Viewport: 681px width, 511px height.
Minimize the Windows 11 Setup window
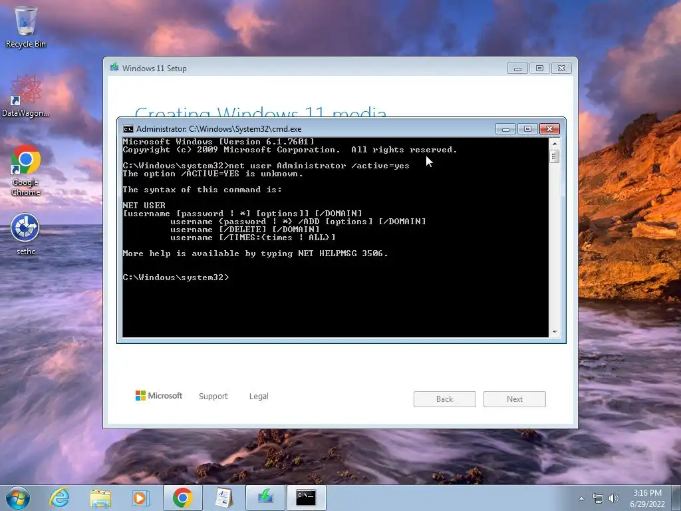(517, 69)
